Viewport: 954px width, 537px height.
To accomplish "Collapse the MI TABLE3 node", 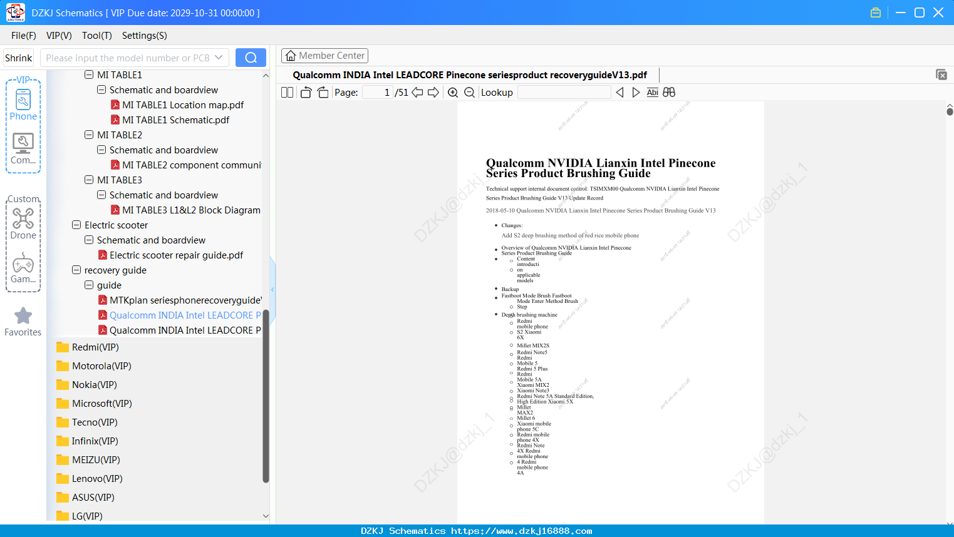I will tap(89, 180).
